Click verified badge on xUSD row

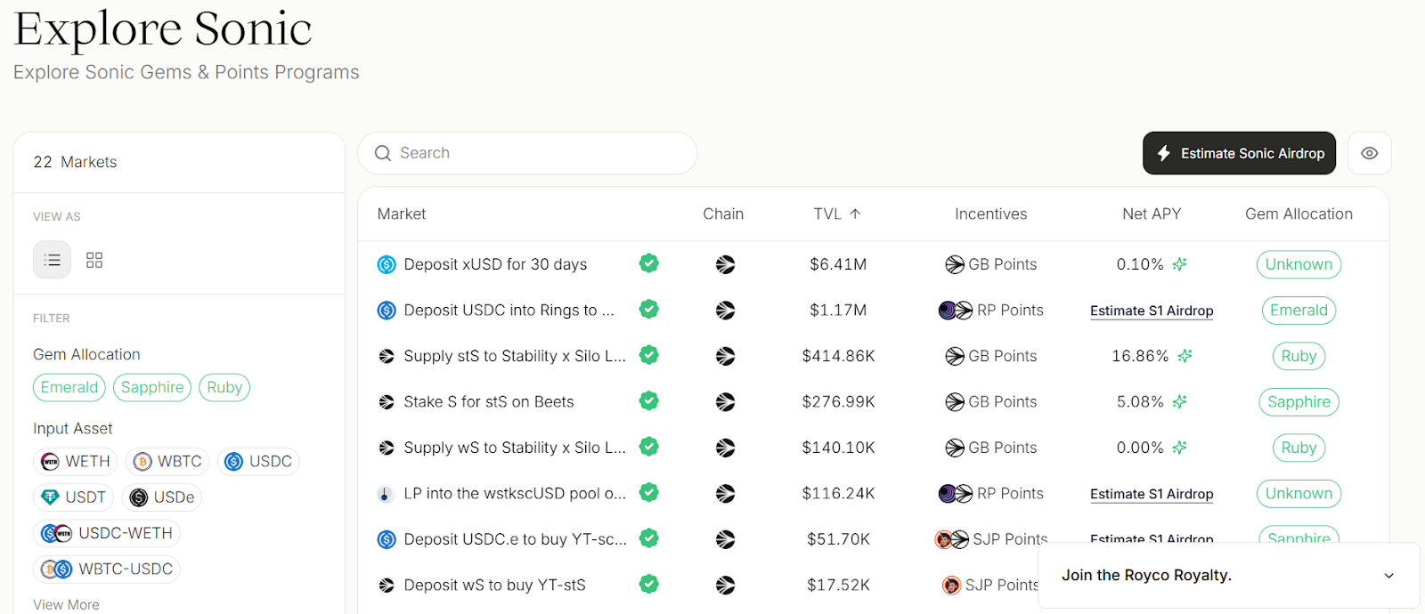pos(649,263)
